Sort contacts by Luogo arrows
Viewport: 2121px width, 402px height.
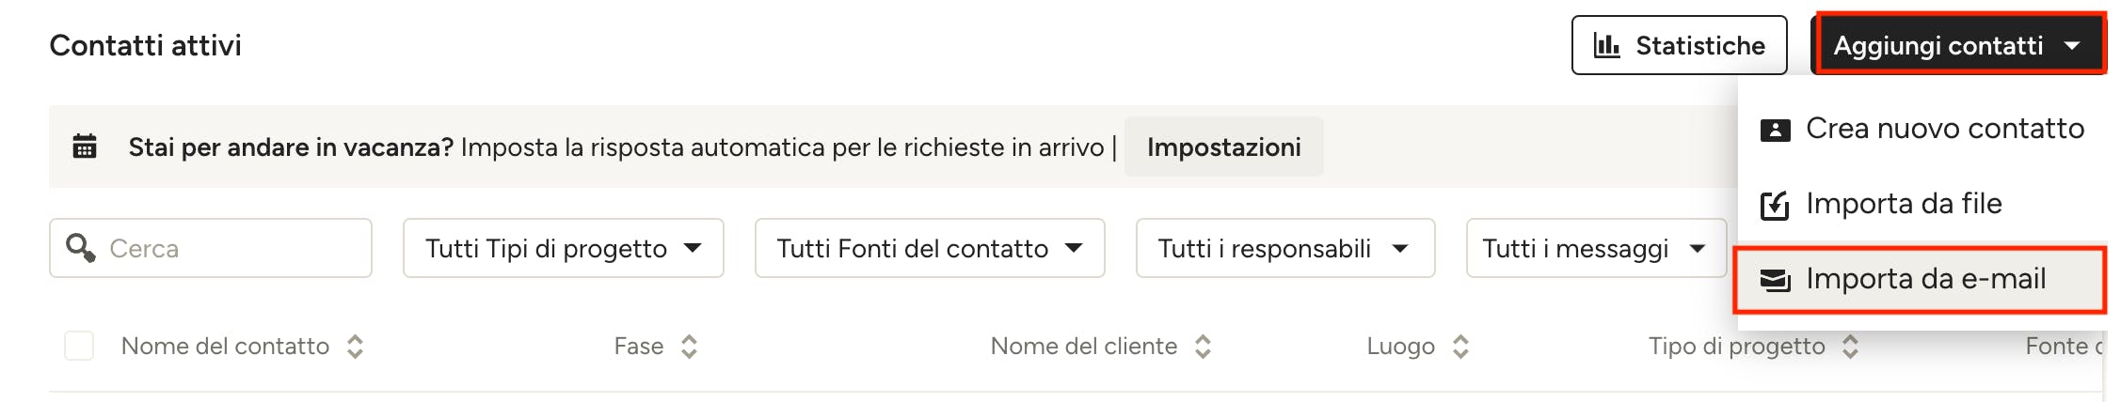[1460, 347]
